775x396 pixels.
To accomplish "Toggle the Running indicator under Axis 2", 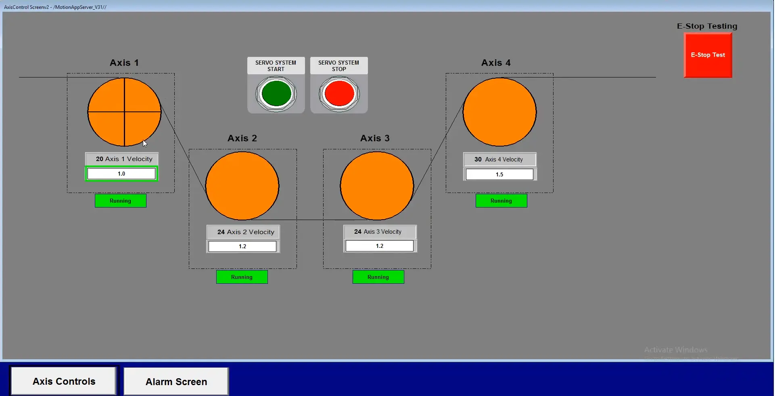I will pyautogui.click(x=242, y=277).
